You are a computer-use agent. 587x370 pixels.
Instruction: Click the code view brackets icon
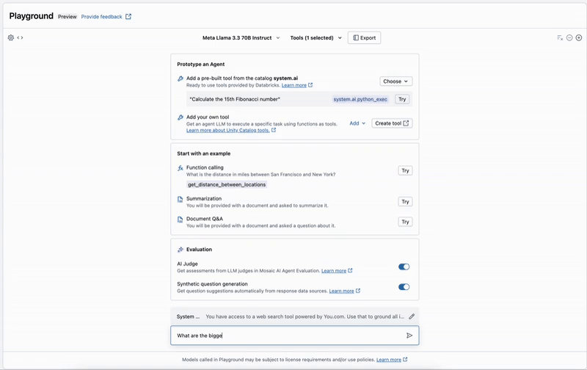click(x=21, y=37)
